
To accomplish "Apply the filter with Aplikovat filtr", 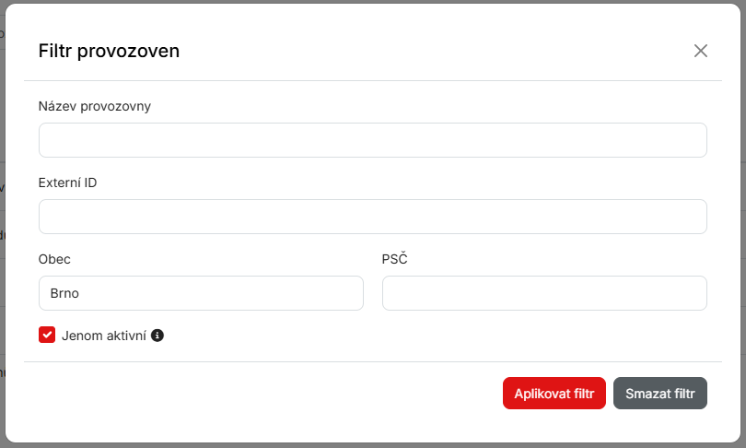I will click(554, 394).
